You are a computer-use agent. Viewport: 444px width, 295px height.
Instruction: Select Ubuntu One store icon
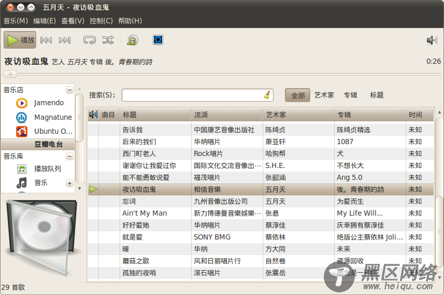coord(22,132)
